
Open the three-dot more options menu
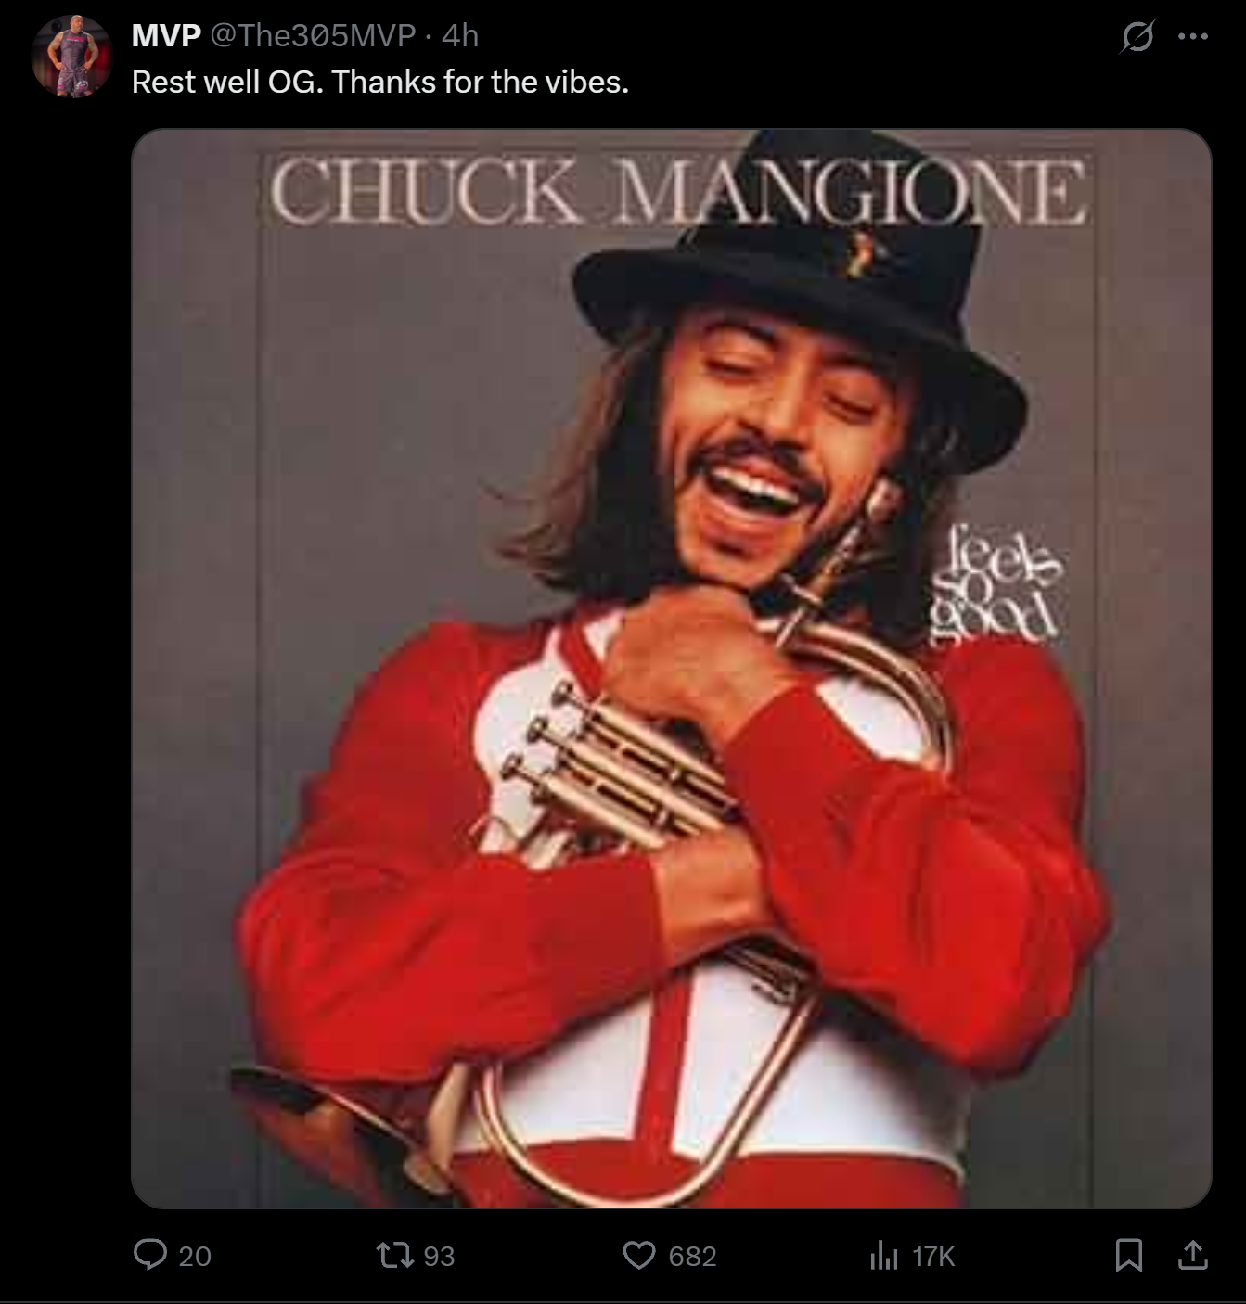1192,37
